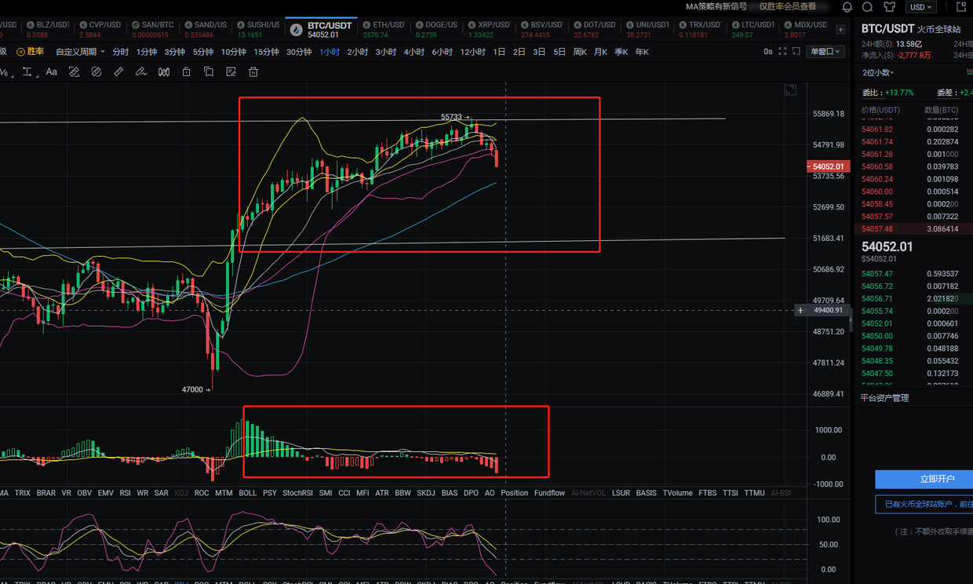Toggle the TVolume indicator
Image resolution: width=973 pixels, height=584 pixels.
pos(677,493)
